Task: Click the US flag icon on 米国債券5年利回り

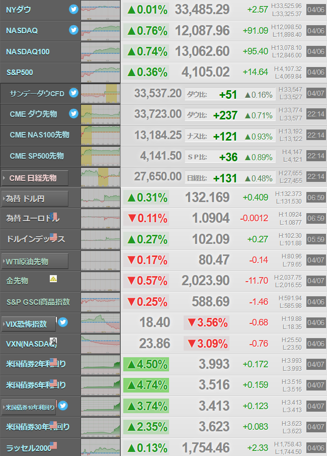Action: [53, 383]
